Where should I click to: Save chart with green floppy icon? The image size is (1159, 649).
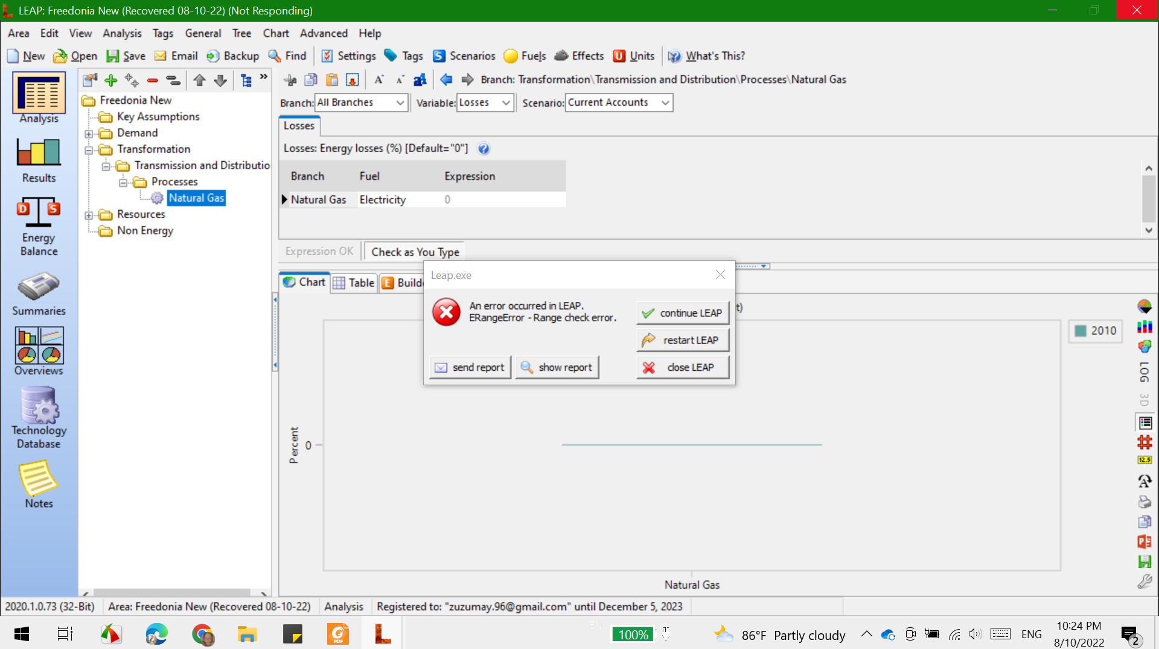pos(1145,561)
